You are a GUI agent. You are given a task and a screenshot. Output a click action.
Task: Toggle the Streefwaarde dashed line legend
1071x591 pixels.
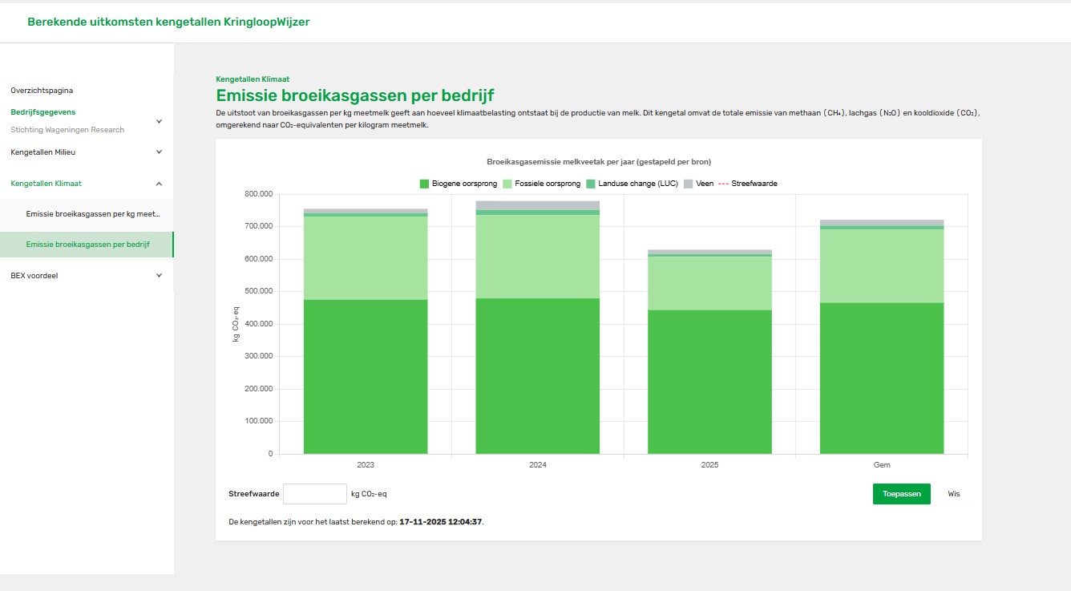tap(749, 184)
